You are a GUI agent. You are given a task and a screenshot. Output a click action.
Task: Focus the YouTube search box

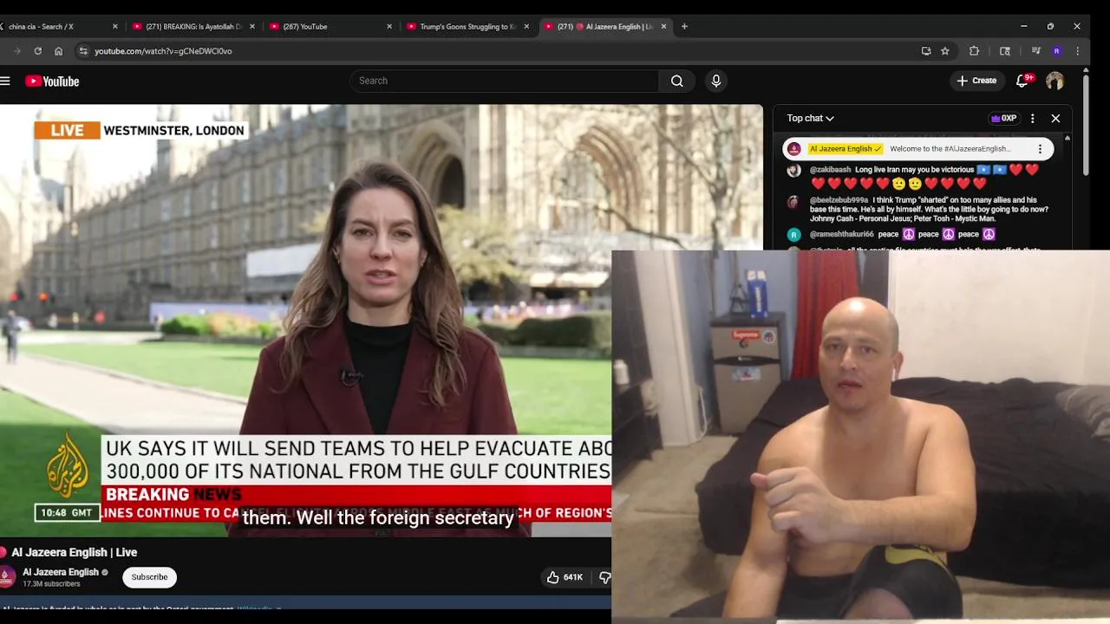click(x=505, y=81)
